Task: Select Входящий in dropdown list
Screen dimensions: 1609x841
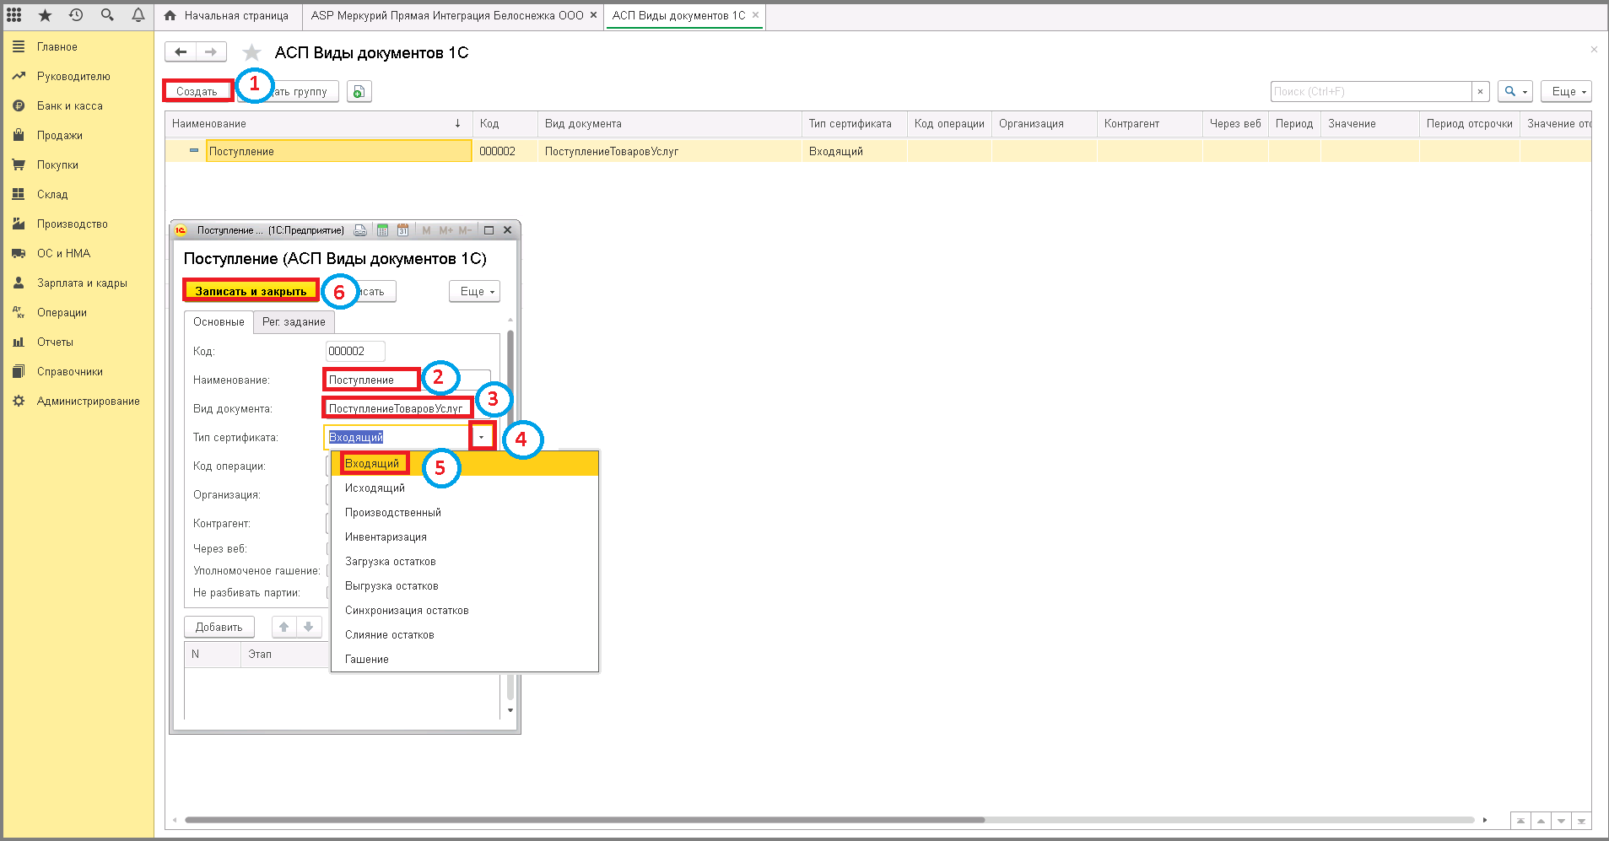Action: (465, 464)
